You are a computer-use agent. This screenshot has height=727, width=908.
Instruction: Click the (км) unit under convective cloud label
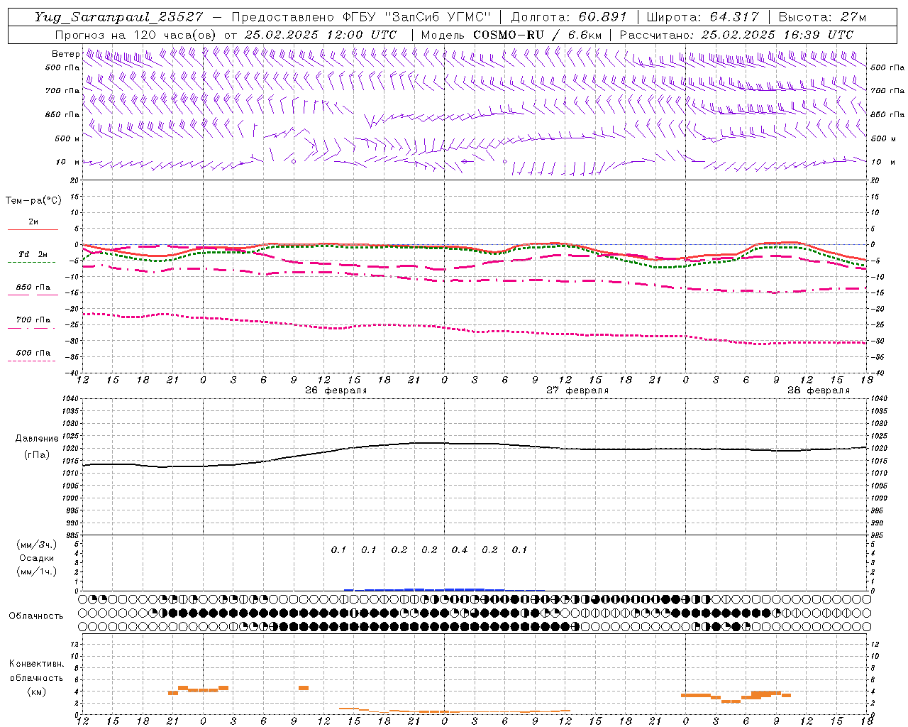point(36,692)
